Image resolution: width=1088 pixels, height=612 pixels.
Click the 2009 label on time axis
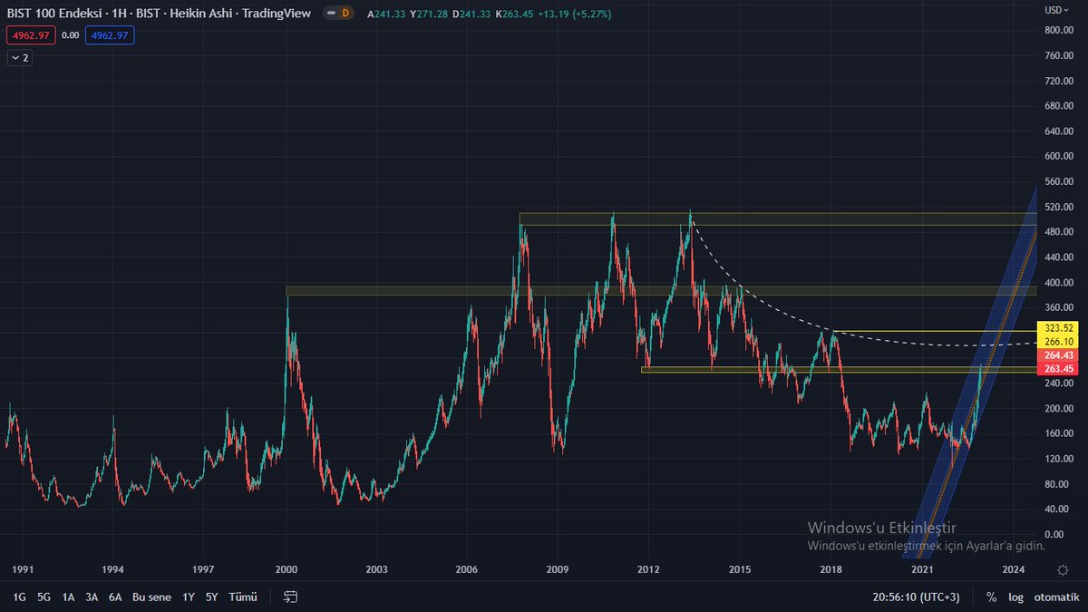click(557, 569)
